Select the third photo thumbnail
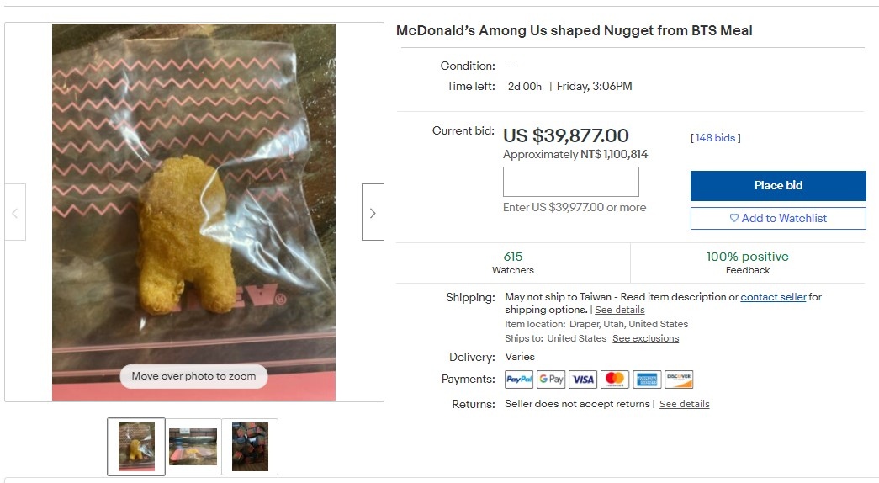 click(x=250, y=447)
